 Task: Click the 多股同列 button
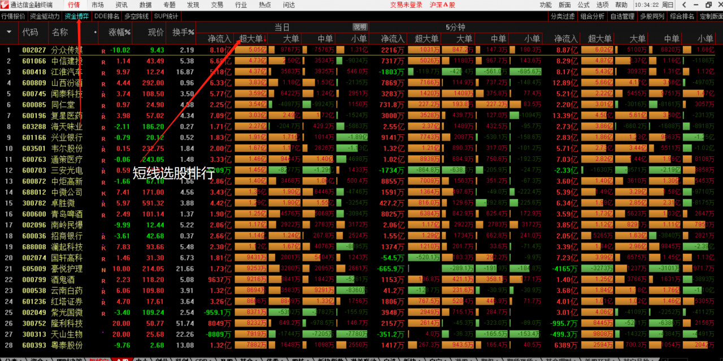(x=652, y=16)
